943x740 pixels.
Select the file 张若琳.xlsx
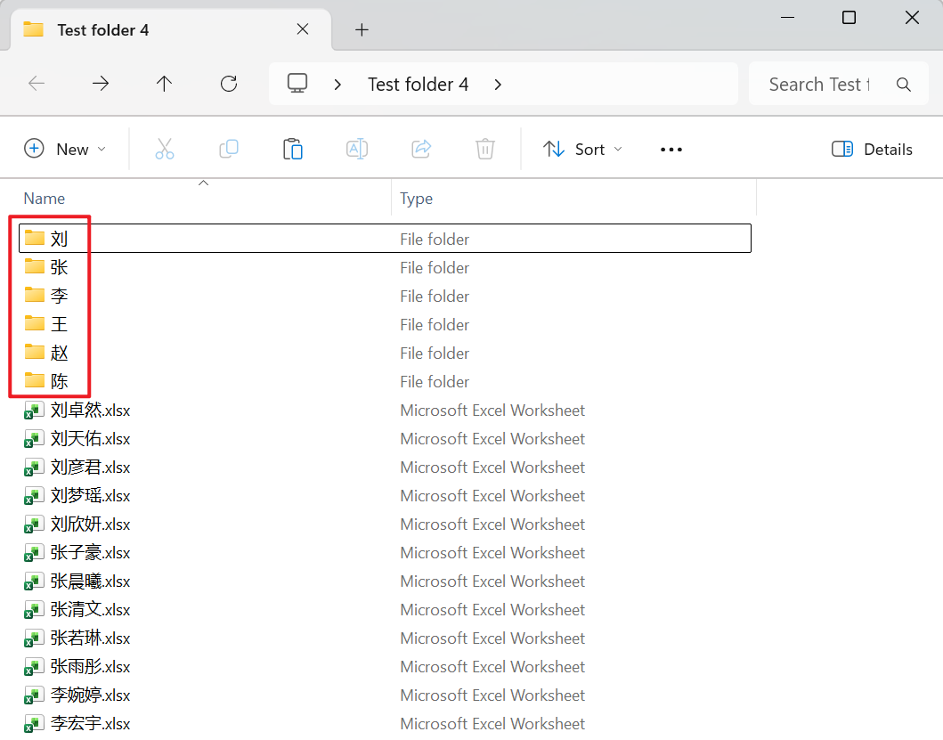click(90, 638)
